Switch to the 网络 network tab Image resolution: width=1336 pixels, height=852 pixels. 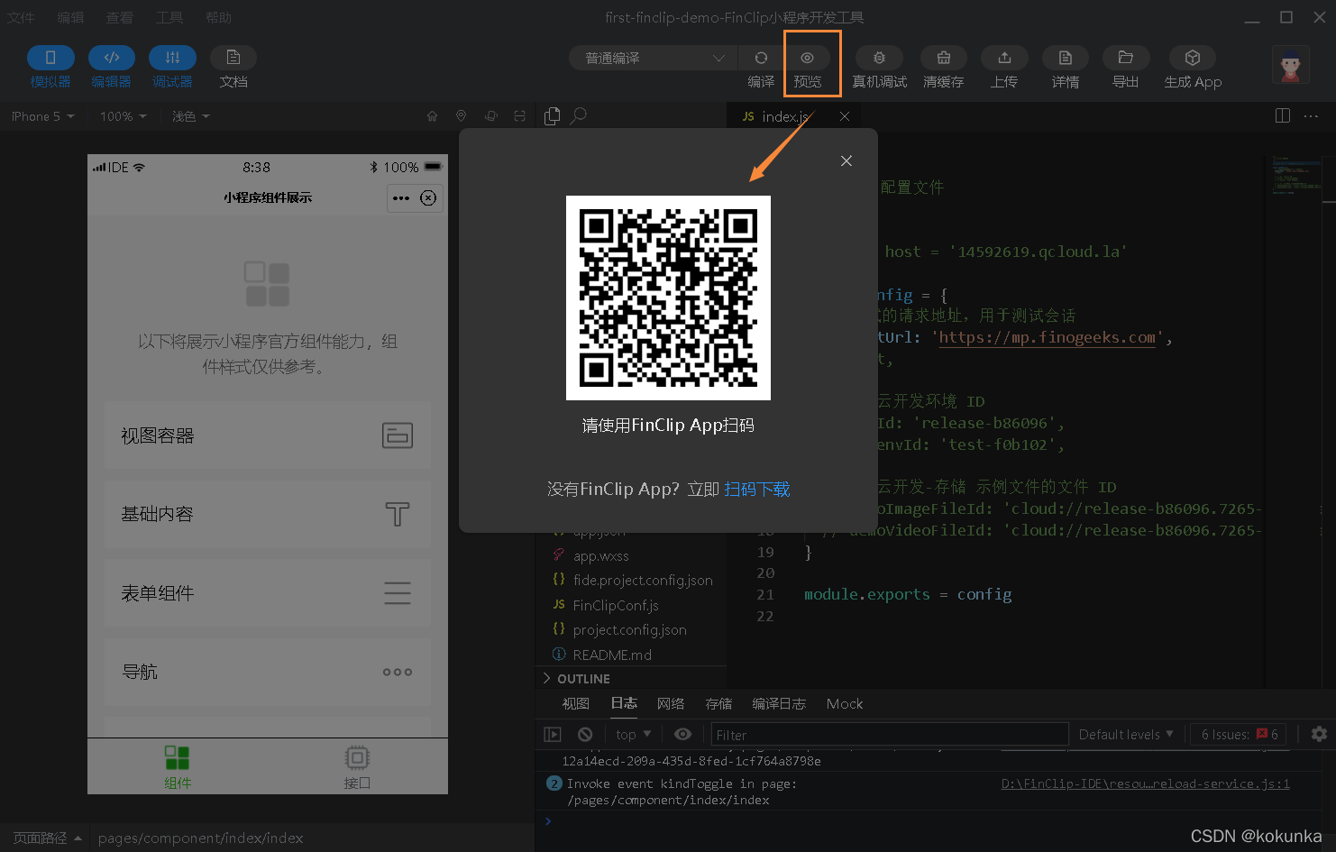coord(671,703)
